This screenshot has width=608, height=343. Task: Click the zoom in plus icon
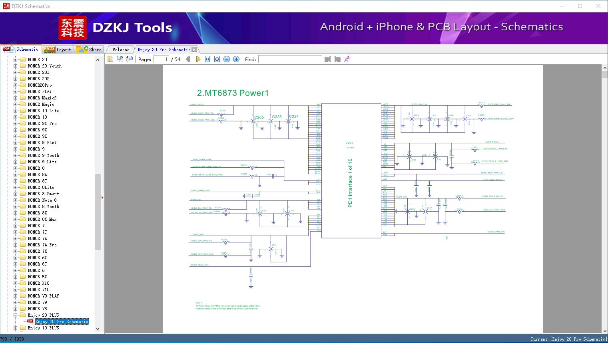(236, 59)
